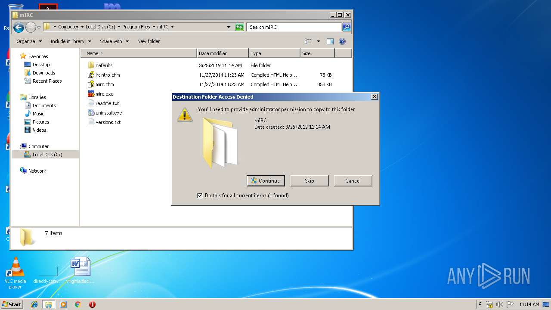Click the Search mIRC input field

coord(295,27)
